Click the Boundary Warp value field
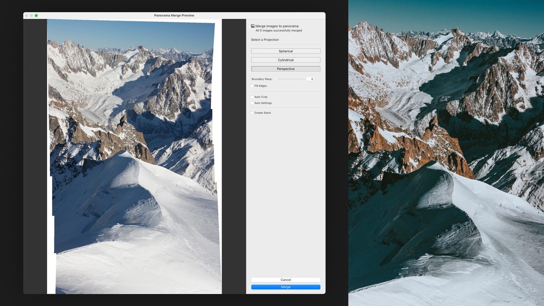The height and width of the screenshot is (306, 544). point(310,79)
